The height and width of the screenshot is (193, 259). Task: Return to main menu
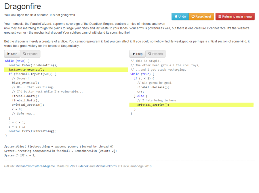(235, 16)
